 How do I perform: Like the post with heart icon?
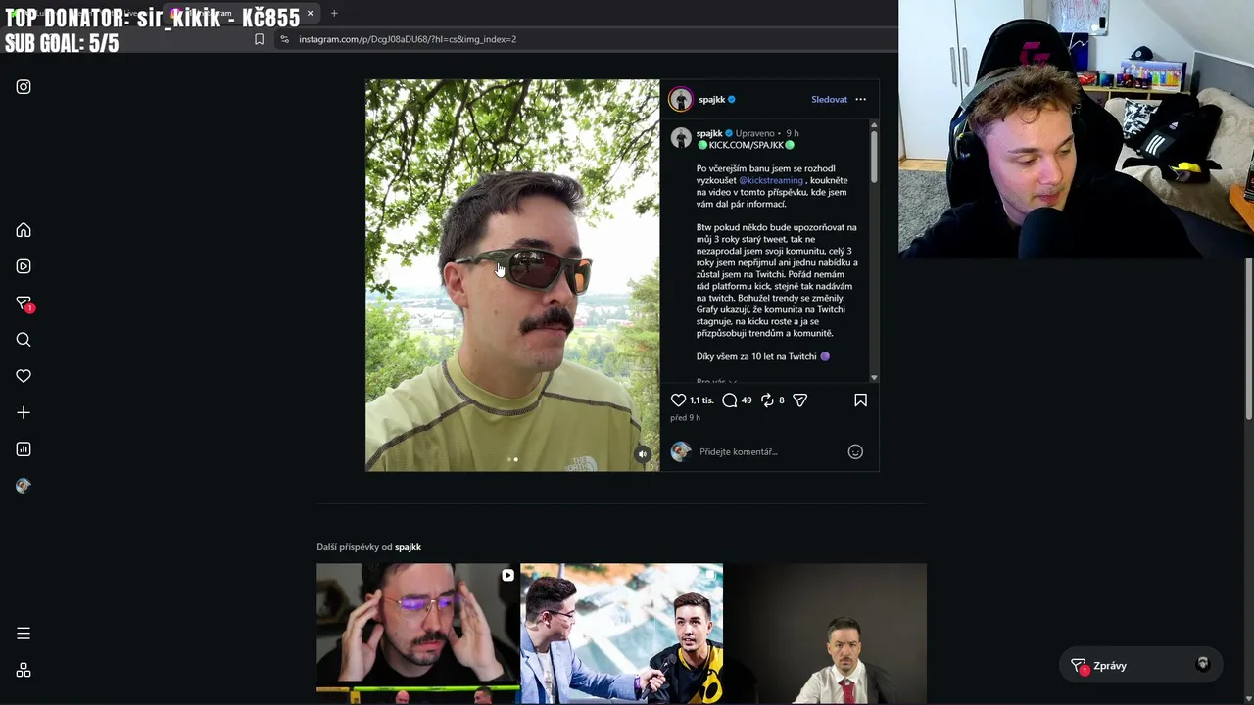tap(678, 399)
